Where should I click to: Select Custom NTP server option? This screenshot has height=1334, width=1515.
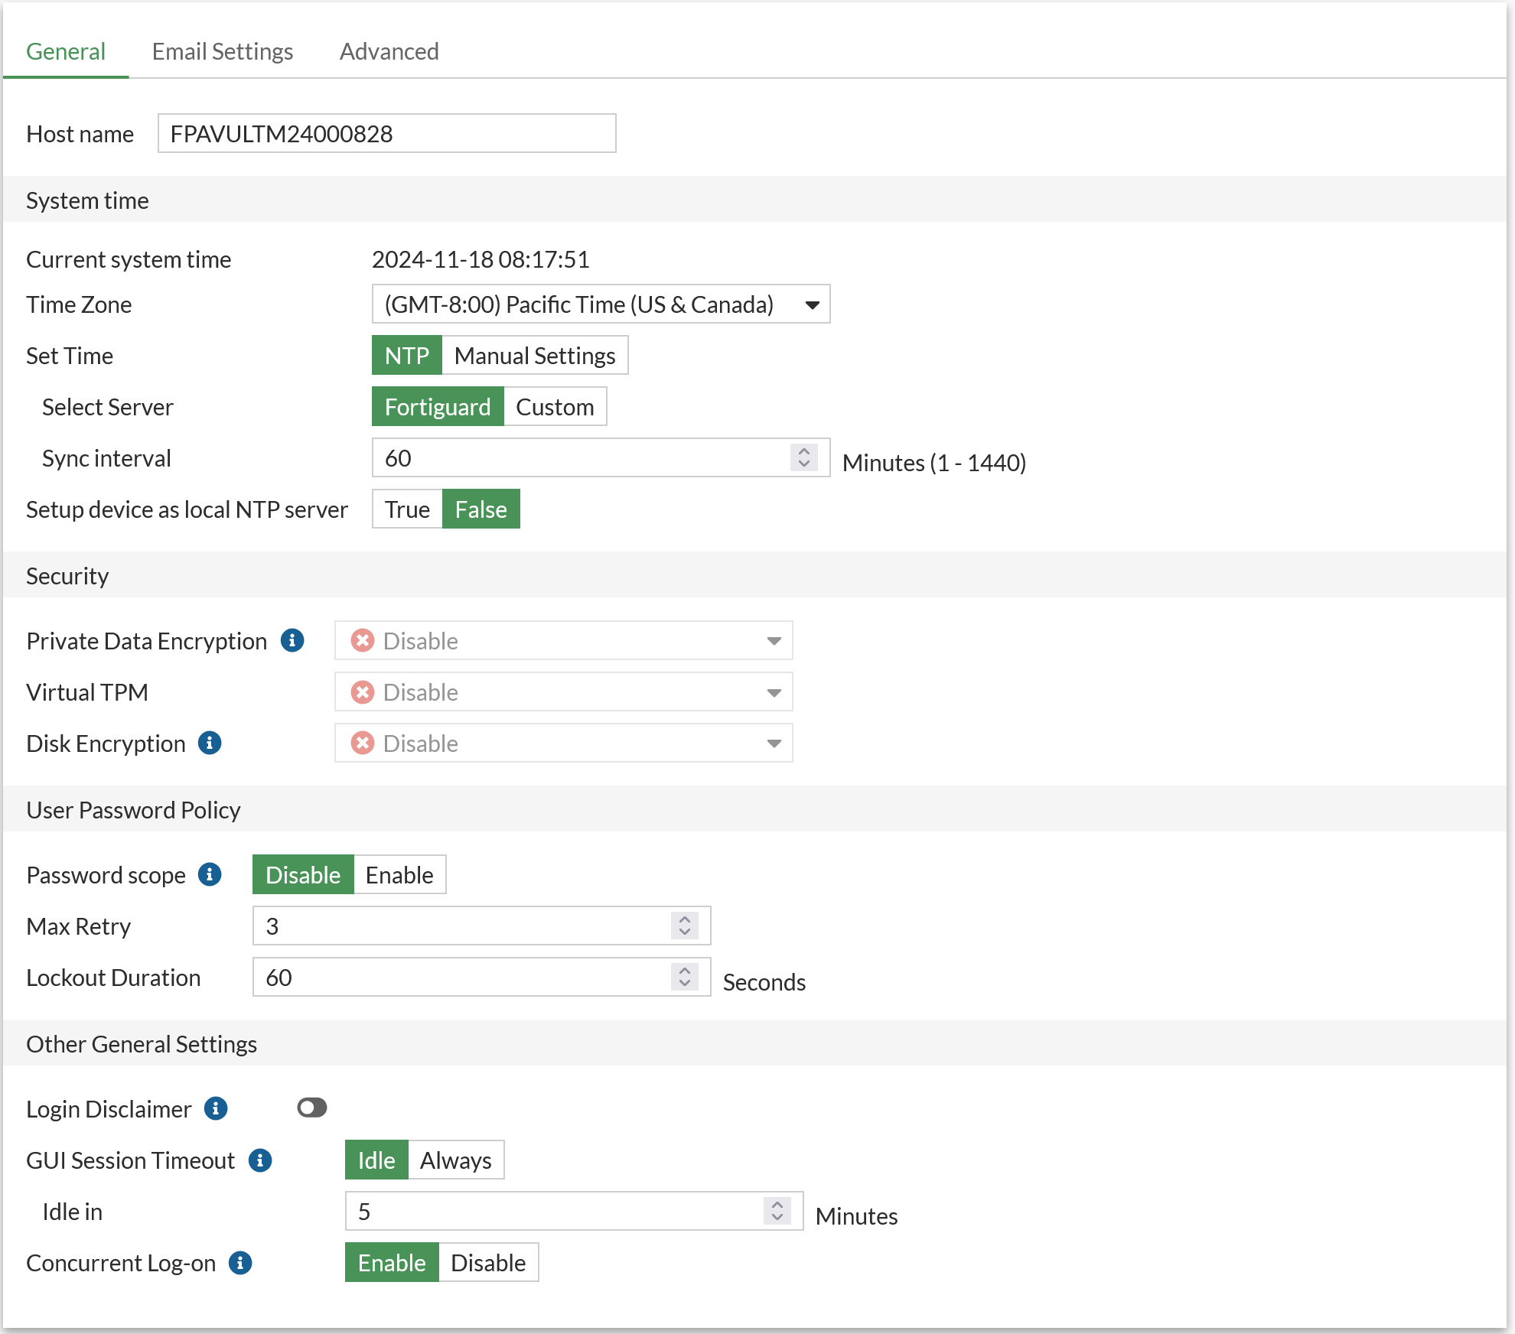point(555,406)
